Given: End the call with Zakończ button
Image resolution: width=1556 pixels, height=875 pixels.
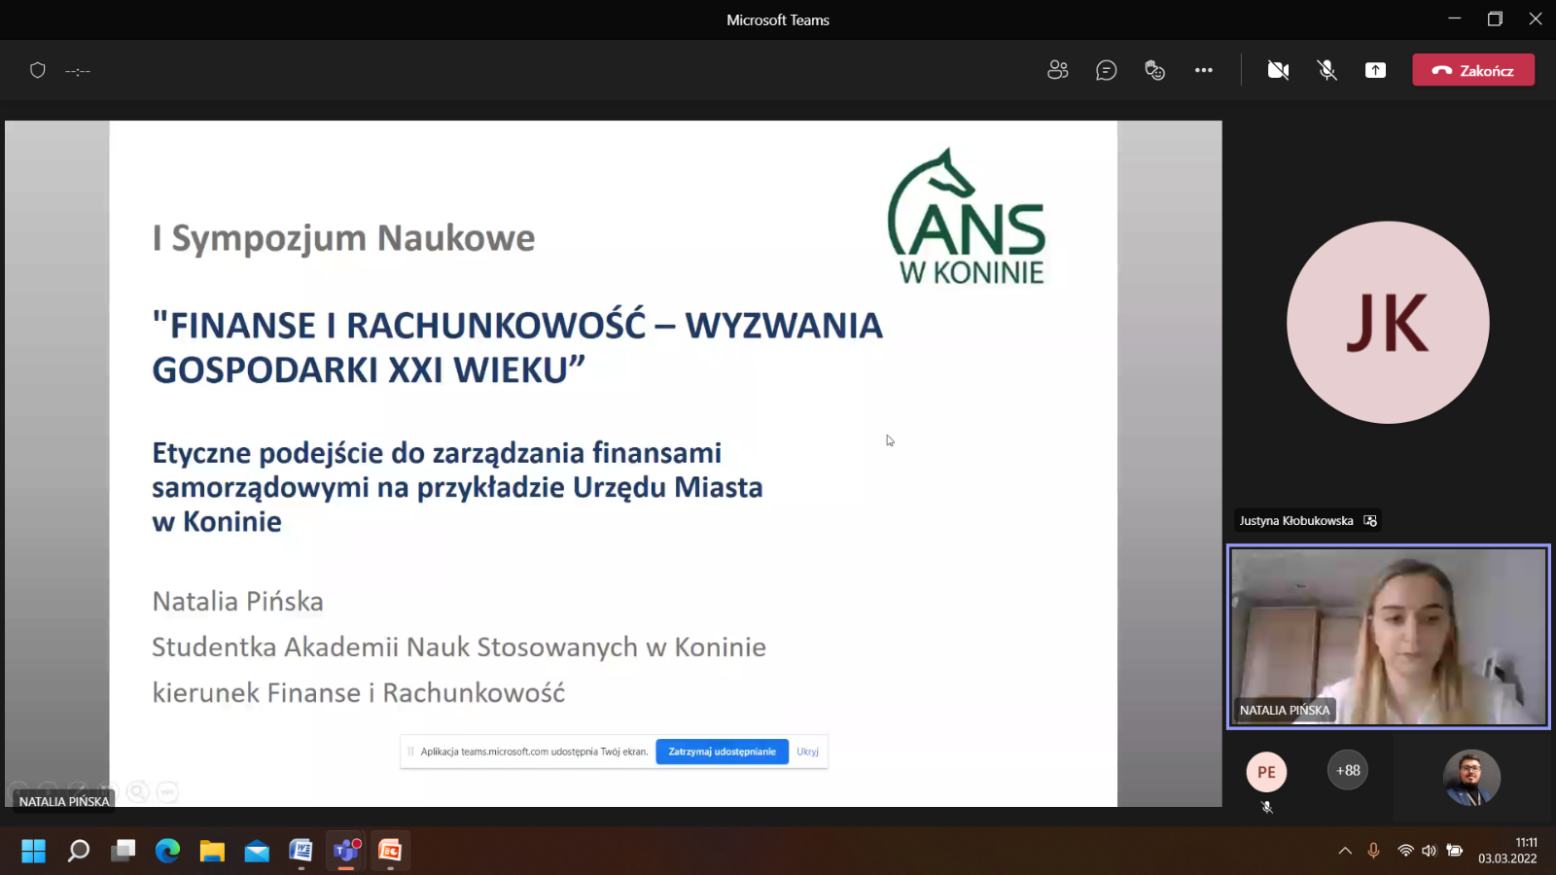Looking at the screenshot, I should [1472, 70].
